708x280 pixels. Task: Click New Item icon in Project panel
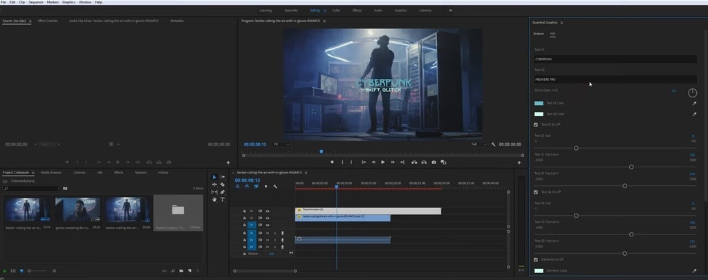(x=189, y=271)
